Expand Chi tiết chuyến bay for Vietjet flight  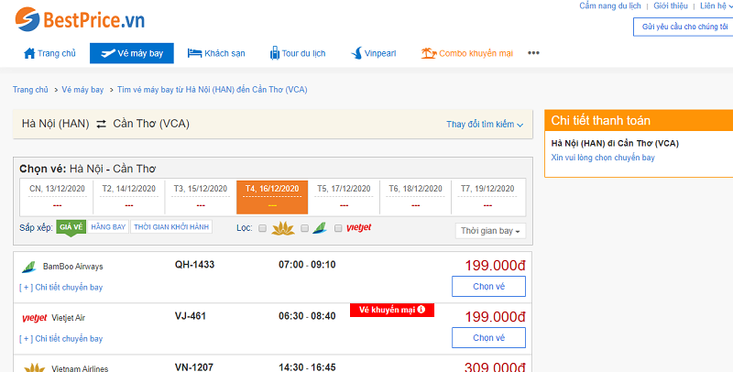coord(60,339)
